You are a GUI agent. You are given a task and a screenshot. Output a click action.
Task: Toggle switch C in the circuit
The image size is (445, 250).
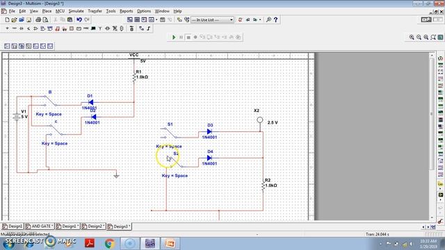(x=56, y=130)
